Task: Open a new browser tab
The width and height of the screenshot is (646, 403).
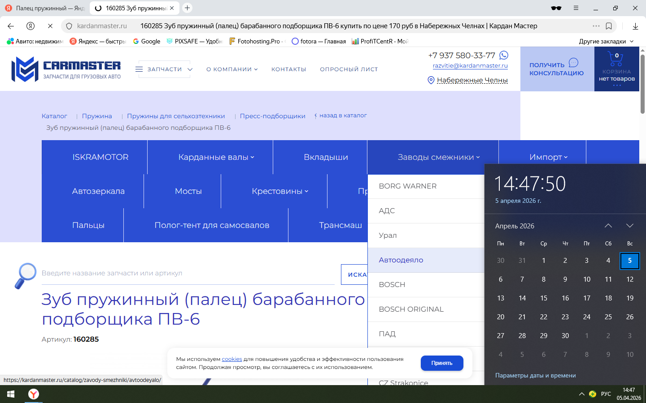Action: (x=188, y=8)
